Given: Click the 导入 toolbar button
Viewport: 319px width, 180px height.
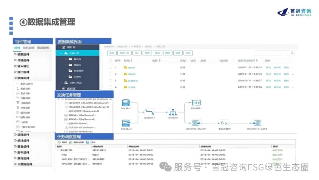Looking at the screenshot, I should pos(137,53).
